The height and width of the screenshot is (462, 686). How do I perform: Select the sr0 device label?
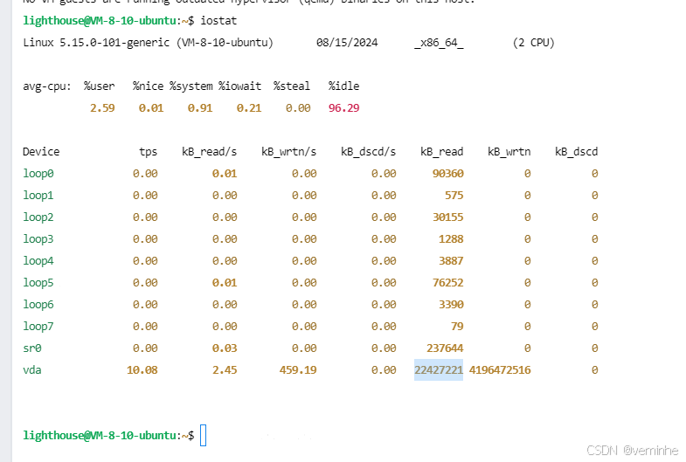pos(32,348)
